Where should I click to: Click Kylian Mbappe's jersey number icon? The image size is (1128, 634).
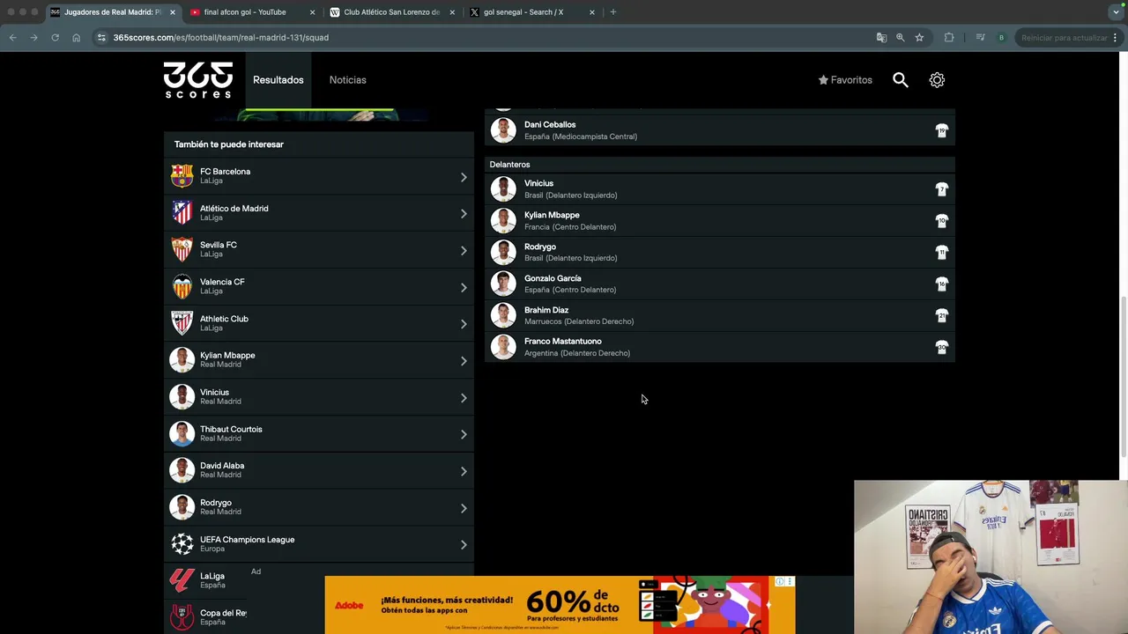(942, 221)
